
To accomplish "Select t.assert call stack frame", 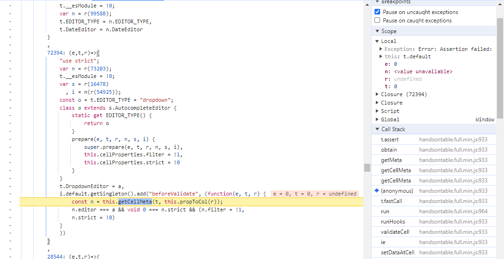I will click(x=434, y=139).
